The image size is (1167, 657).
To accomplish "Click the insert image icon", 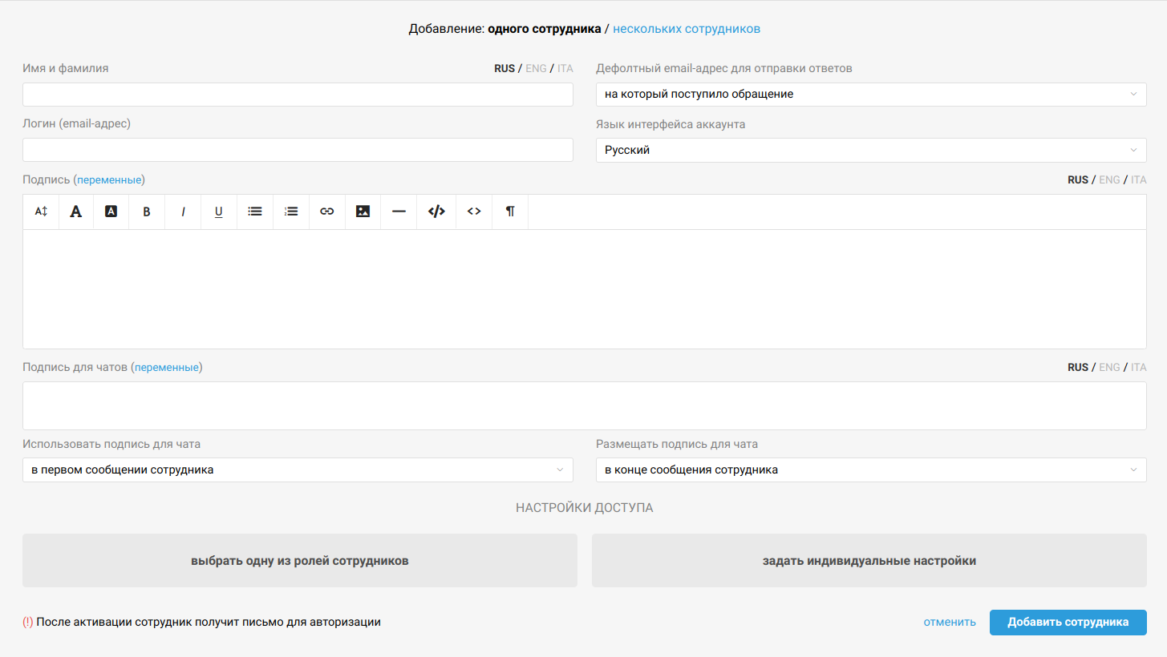I will point(363,212).
